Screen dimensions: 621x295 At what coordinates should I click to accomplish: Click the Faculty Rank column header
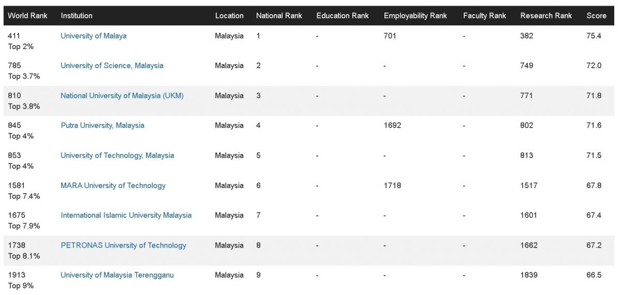pos(484,15)
